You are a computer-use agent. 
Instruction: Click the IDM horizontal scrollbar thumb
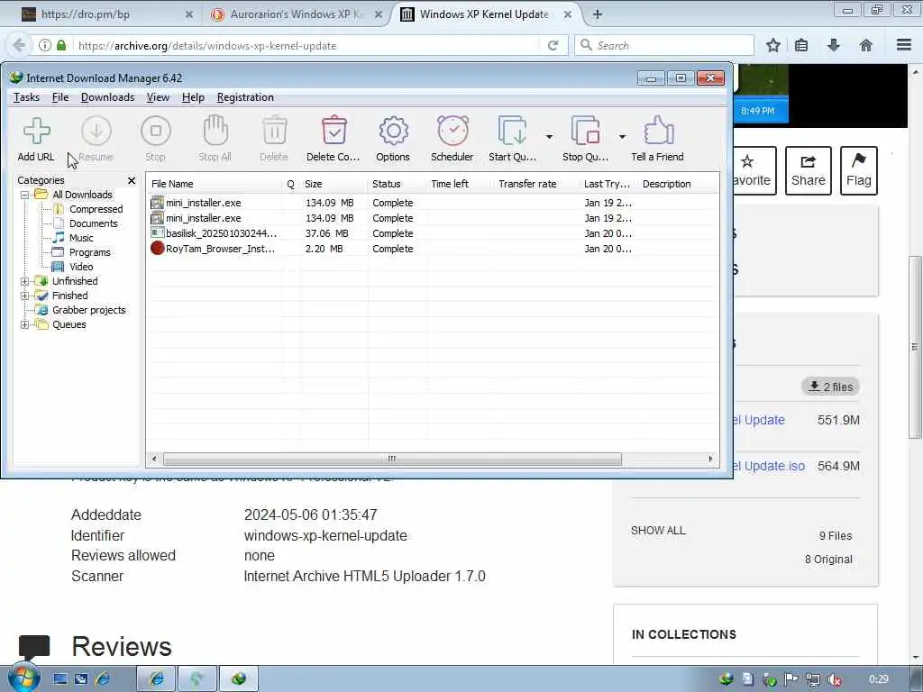(392, 459)
